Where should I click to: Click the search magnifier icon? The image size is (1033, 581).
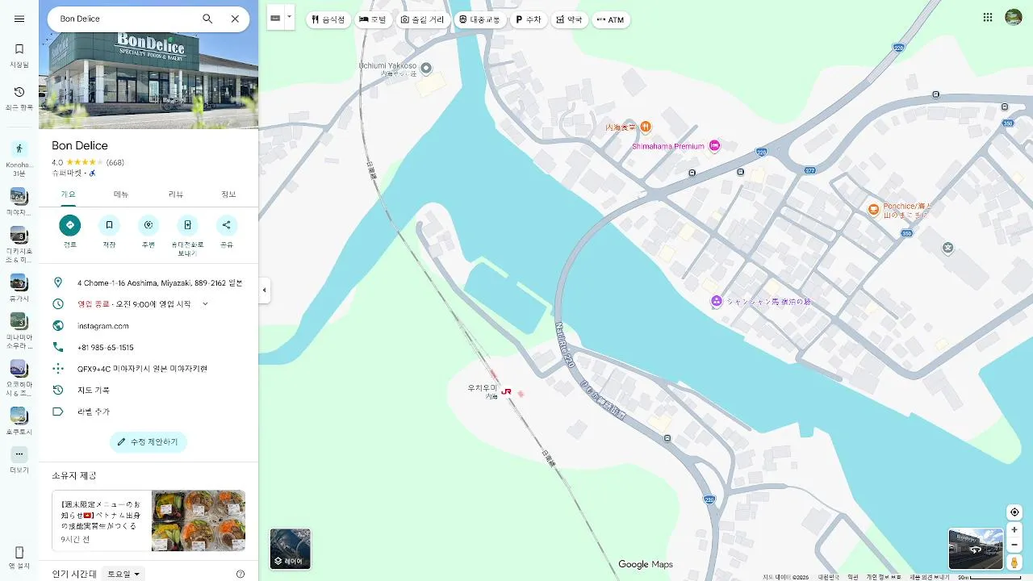[x=207, y=19]
